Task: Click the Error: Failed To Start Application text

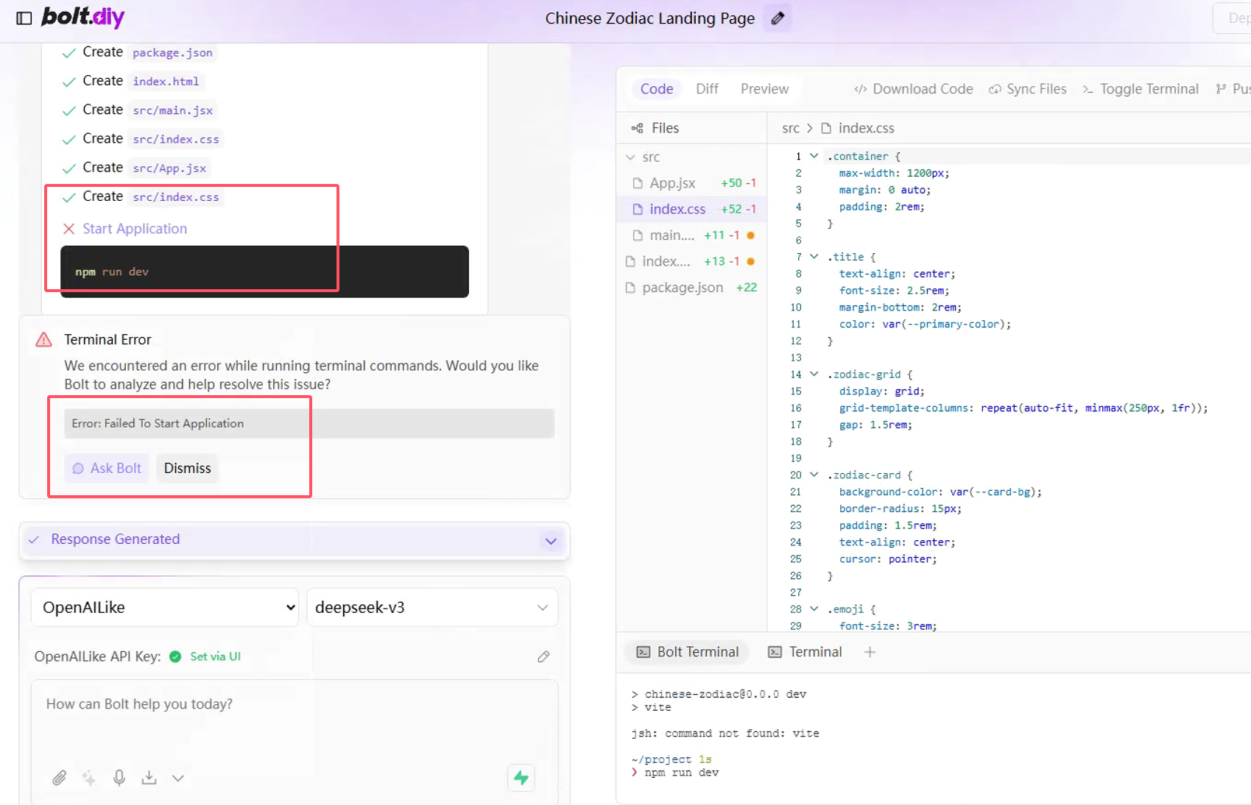Action: (x=158, y=424)
